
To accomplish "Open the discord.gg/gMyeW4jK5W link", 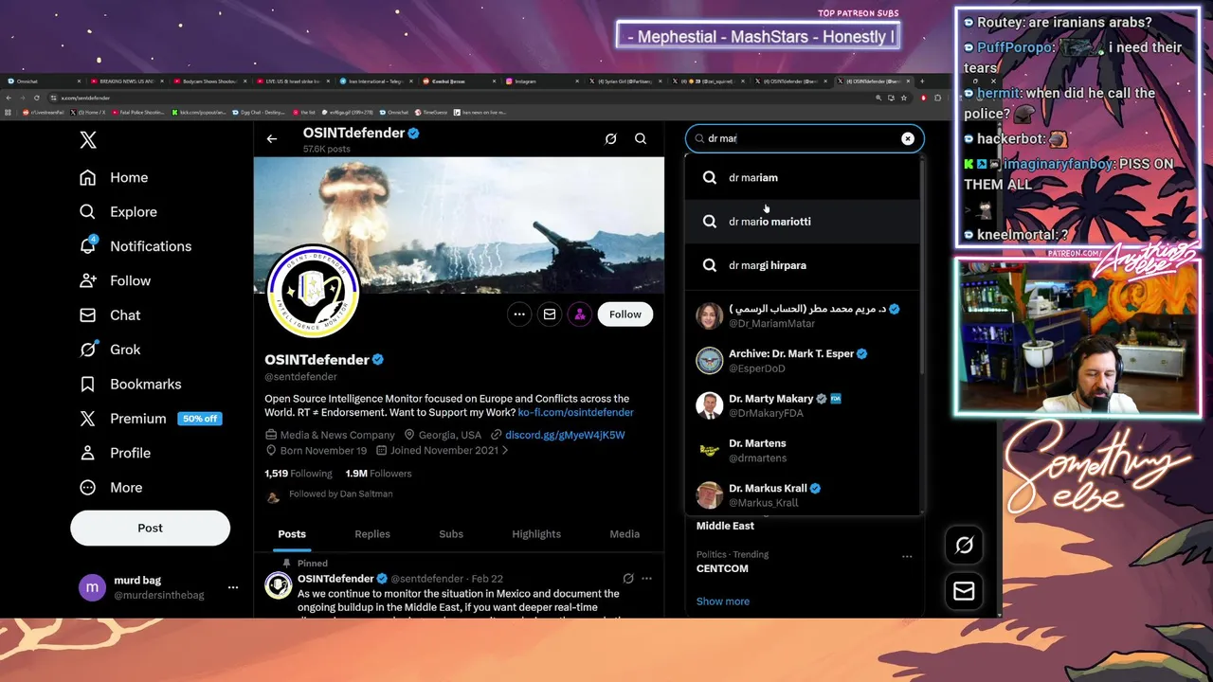I will [x=565, y=435].
